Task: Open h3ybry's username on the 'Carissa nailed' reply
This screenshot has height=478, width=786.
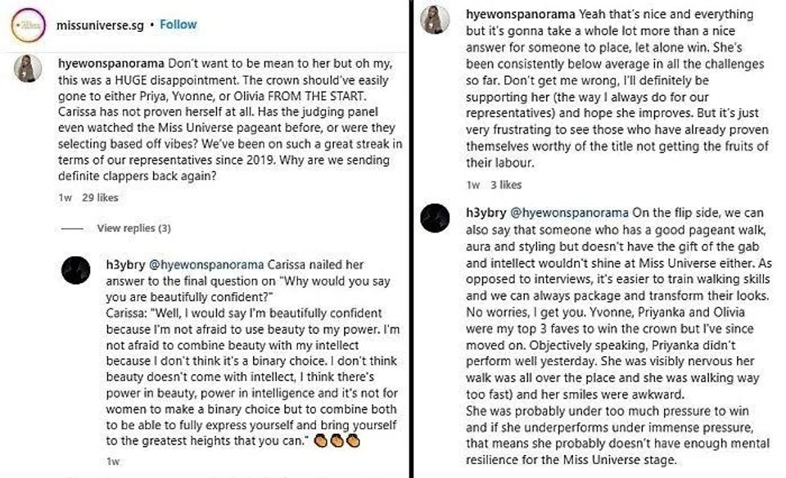Action: point(124,265)
